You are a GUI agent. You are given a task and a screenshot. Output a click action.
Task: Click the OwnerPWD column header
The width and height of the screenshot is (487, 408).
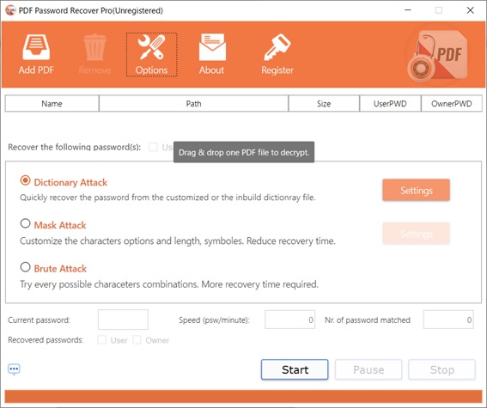(452, 103)
